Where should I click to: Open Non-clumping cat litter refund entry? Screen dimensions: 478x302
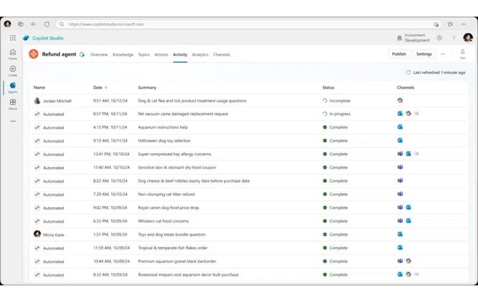coord(166,194)
